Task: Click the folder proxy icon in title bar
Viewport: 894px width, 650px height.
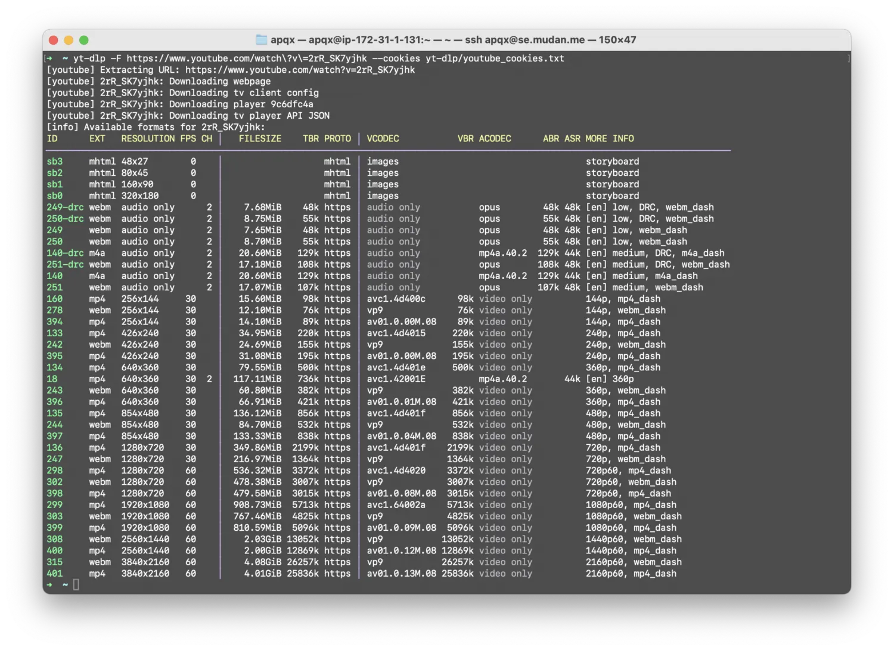Action: (x=261, y=40)
